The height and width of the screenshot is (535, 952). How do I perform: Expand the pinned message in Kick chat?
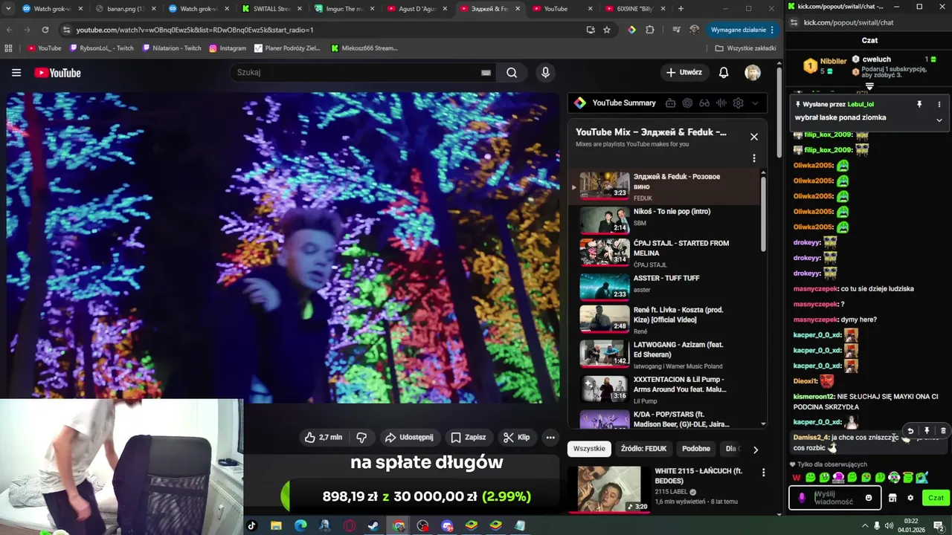tap(939, 120)
